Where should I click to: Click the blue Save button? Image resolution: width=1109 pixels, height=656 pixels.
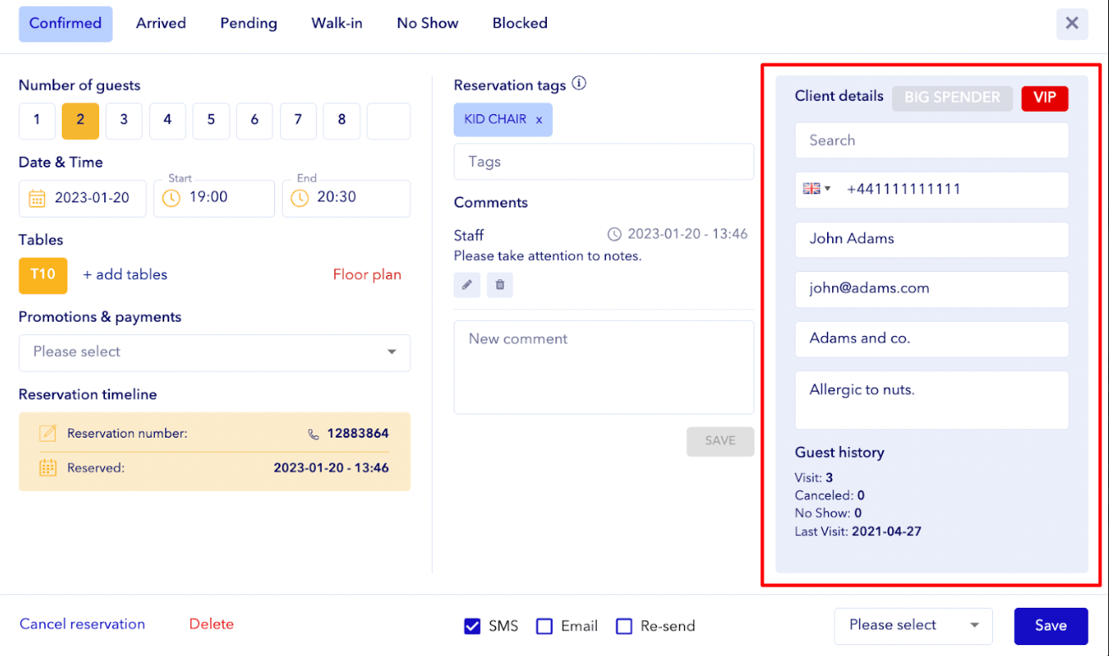pyautogui.click(x=1051, y=626)
